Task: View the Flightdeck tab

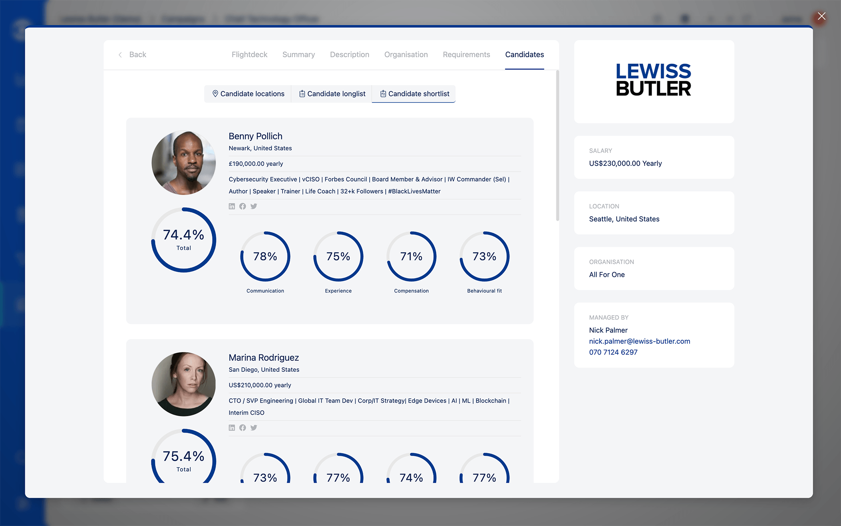Action: pos(249,54)
